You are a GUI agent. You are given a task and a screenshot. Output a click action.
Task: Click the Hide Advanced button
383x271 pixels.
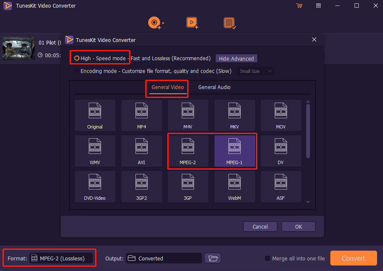(236, 59)
